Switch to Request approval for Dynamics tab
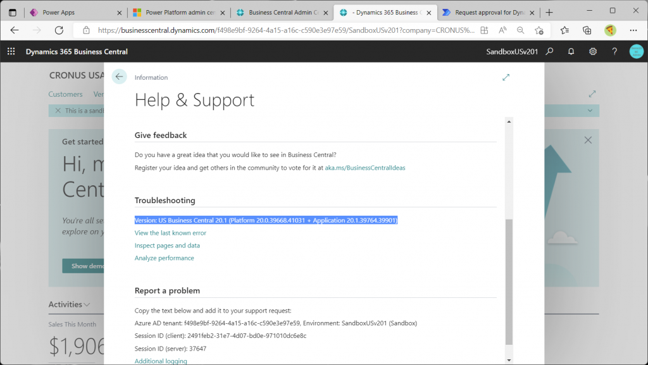The width and height of the screenshot is (648, 365). [x=489, y=13]
